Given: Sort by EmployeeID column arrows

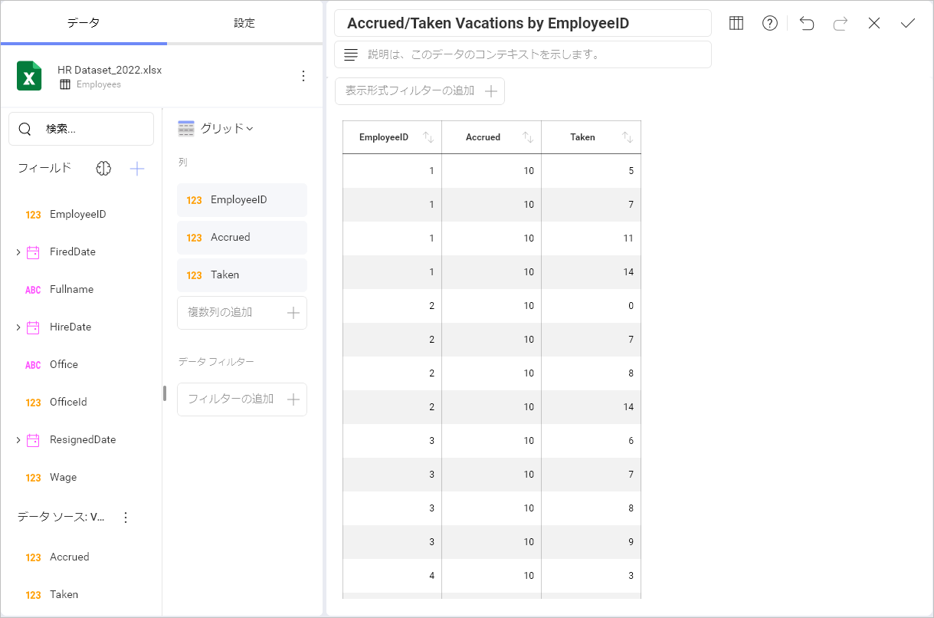Looking at the screenshot, I should click(x=428, y=137).
